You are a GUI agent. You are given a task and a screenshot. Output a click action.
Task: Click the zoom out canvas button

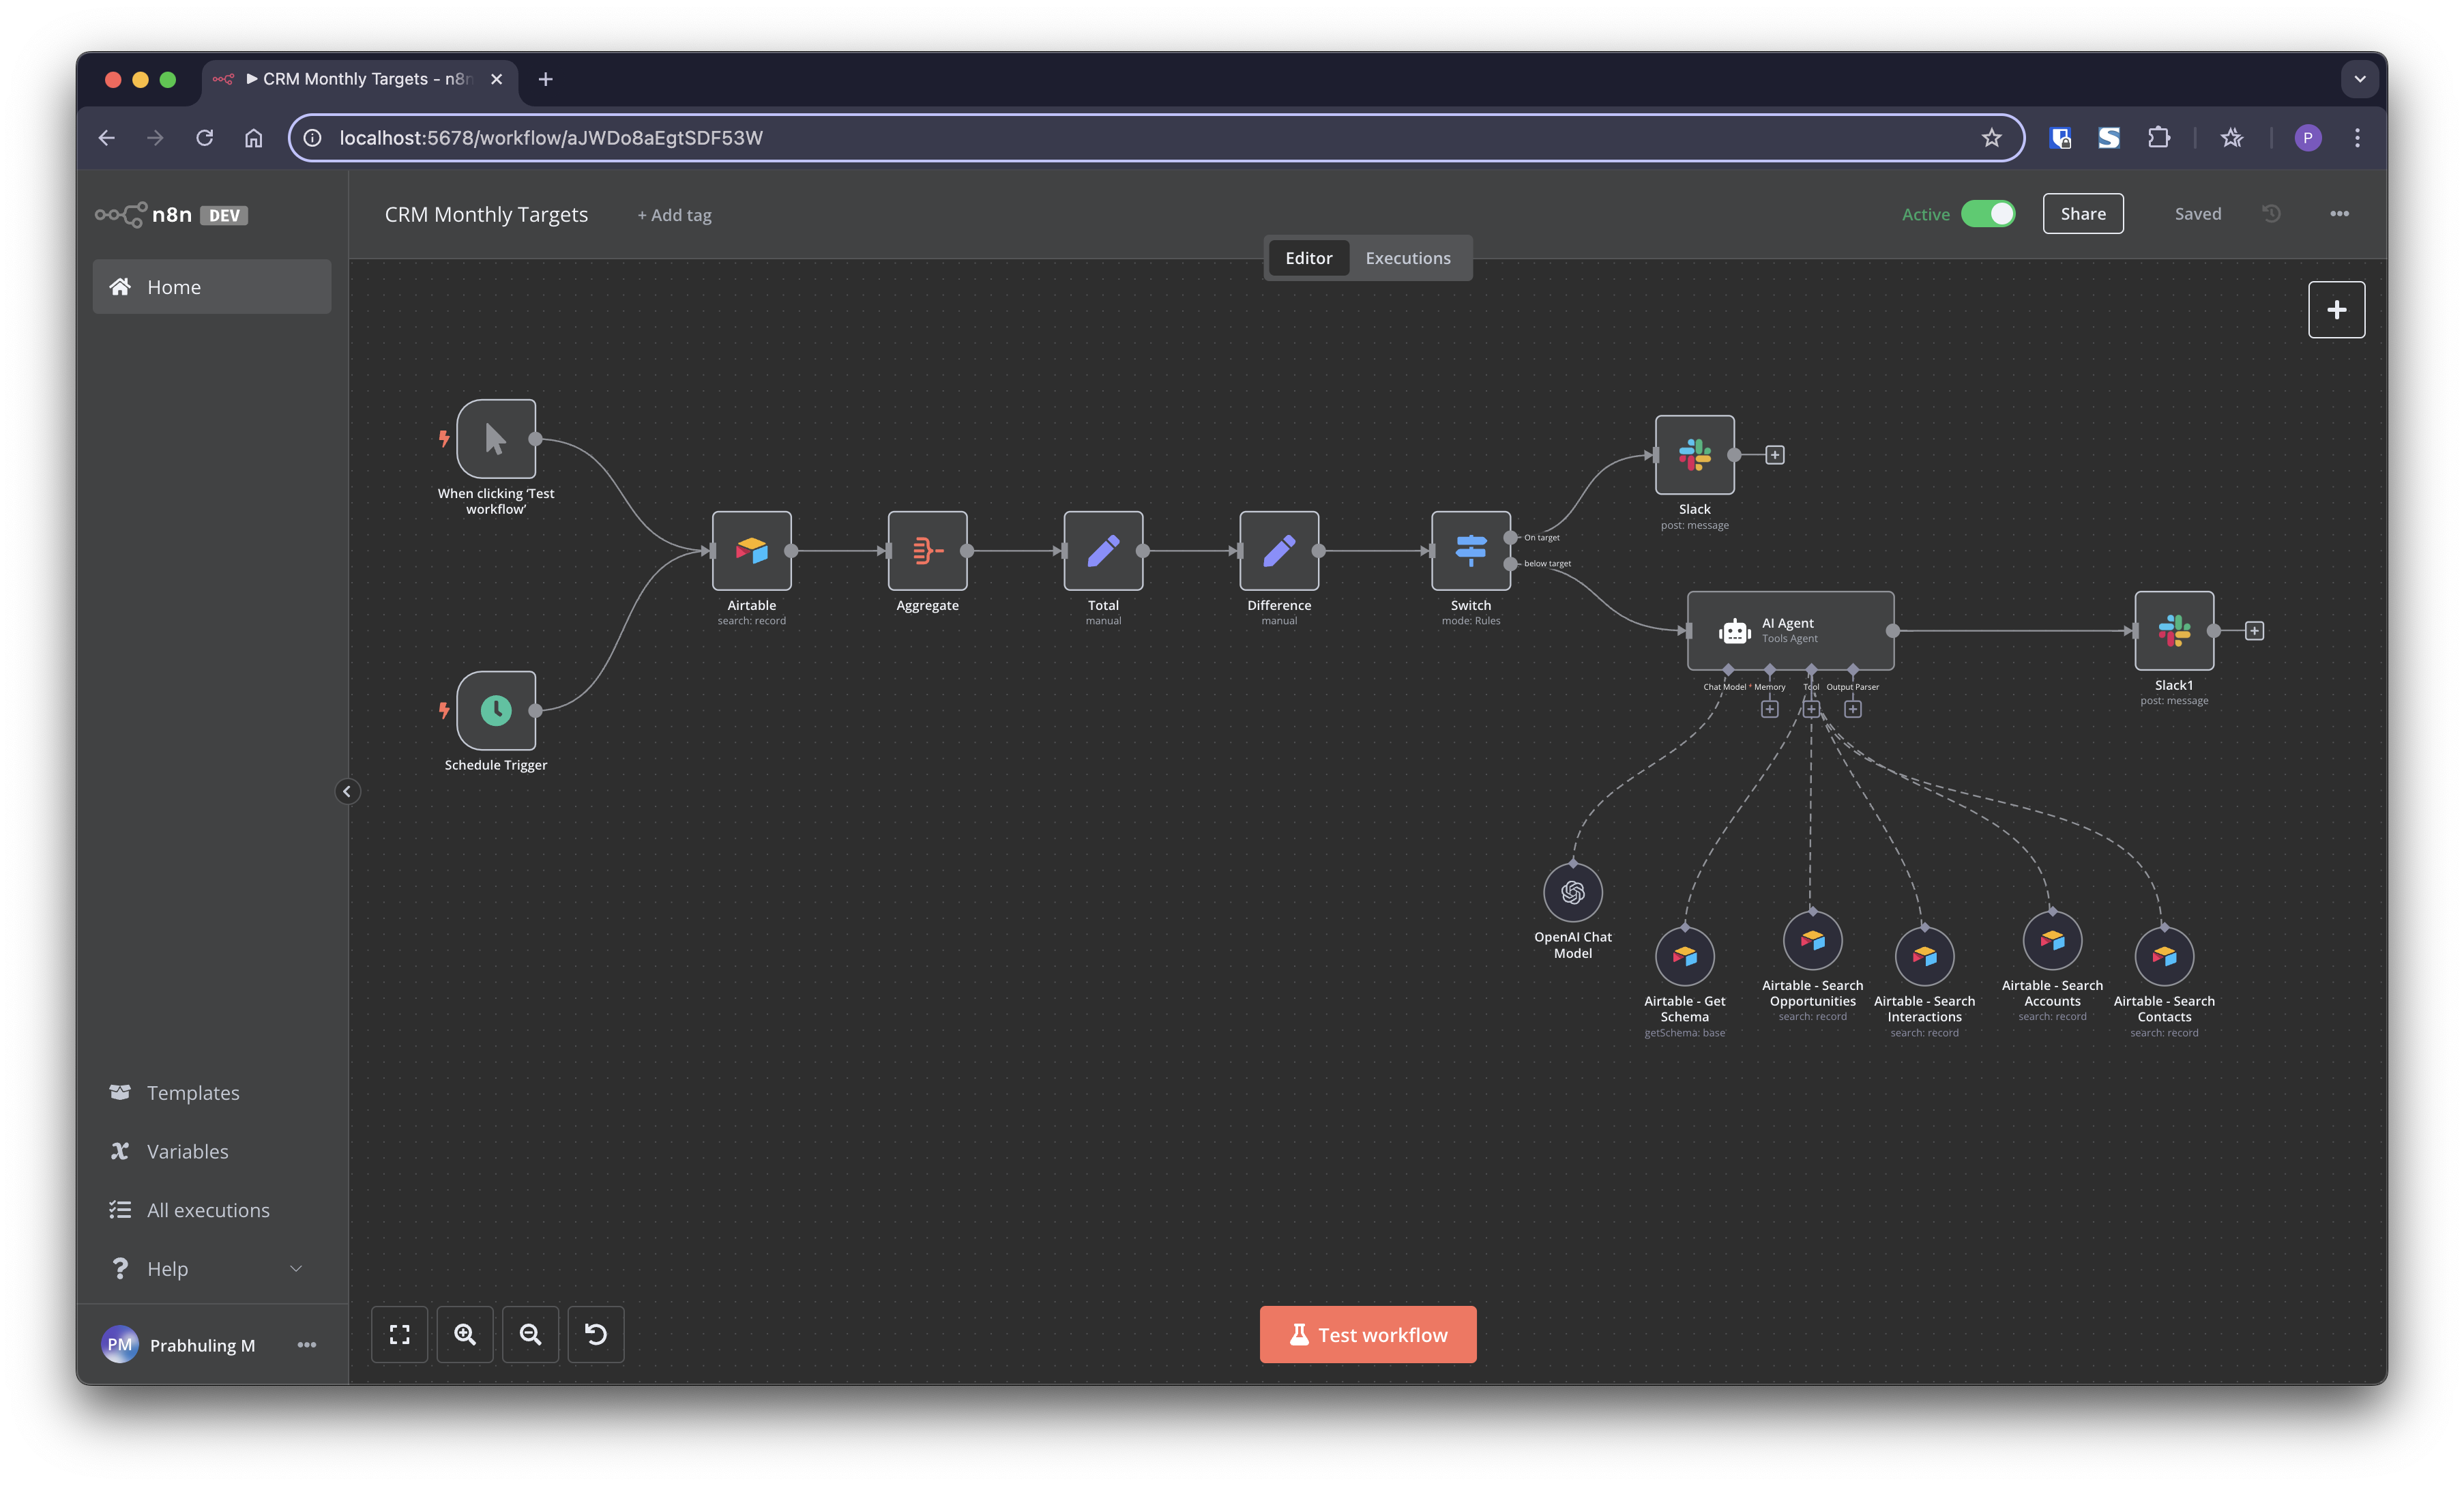click(530, 1334)
